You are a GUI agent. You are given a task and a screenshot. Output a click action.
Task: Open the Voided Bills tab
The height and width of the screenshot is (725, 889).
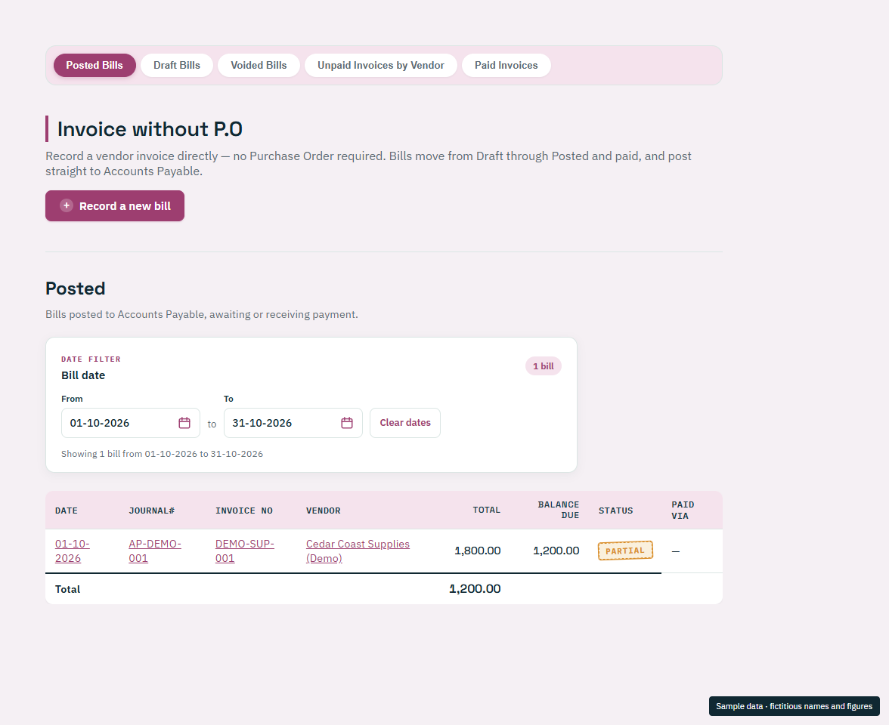point(259,65)
